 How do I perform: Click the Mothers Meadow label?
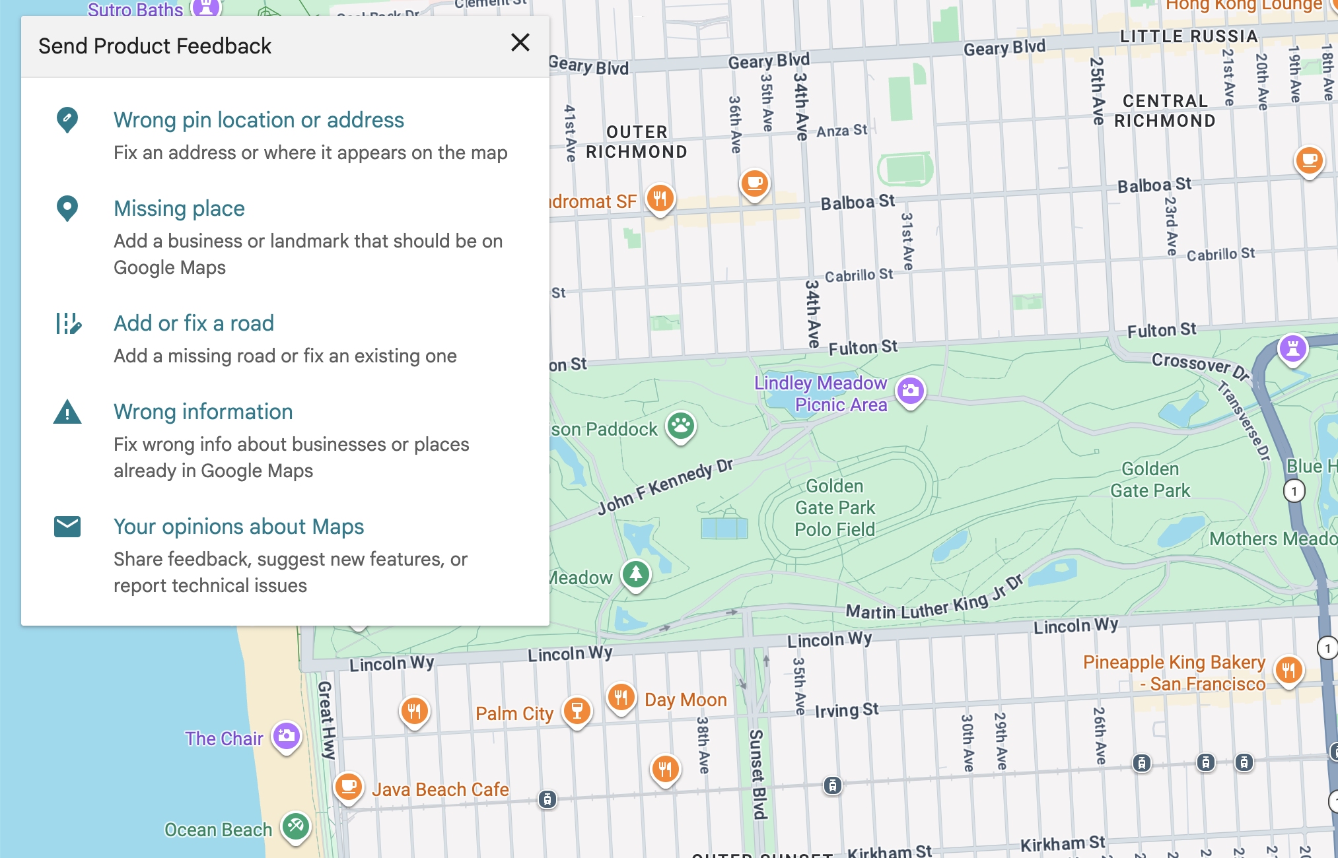(1273, 539)
